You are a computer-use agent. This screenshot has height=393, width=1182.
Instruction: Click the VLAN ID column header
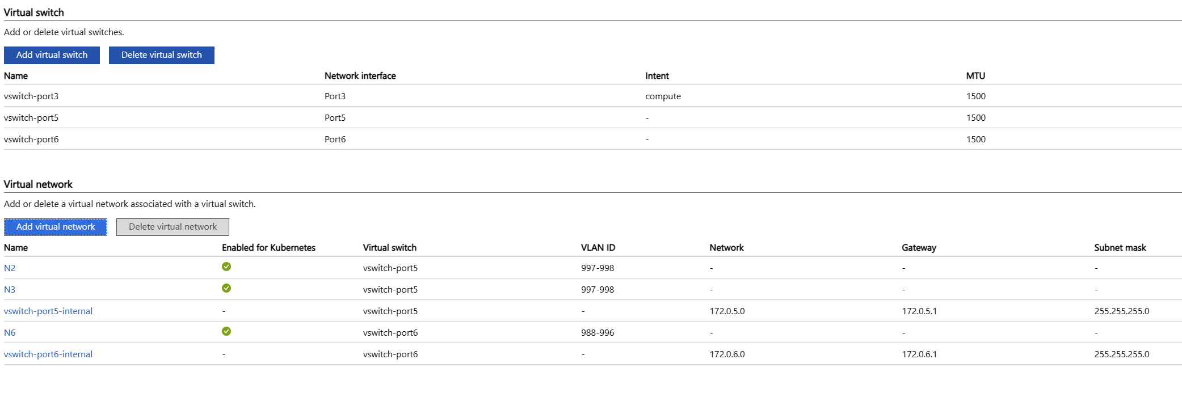[598, 248]
